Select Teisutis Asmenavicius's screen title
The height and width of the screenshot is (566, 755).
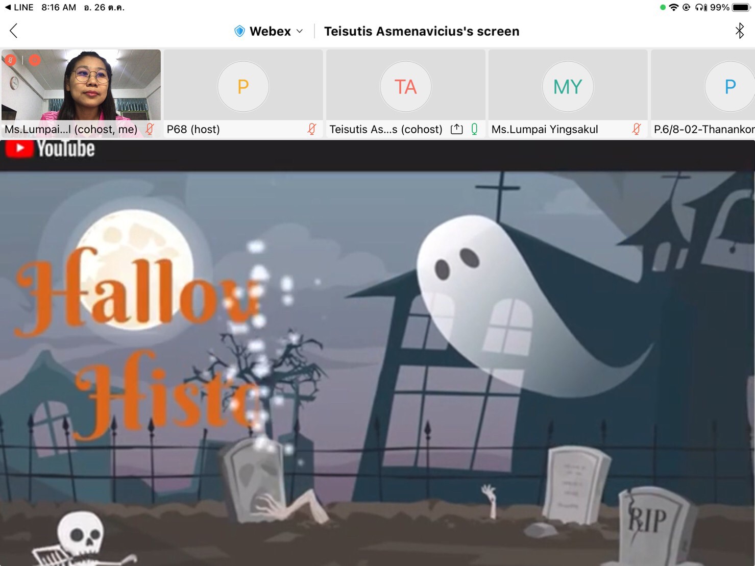tap(422, 31)
